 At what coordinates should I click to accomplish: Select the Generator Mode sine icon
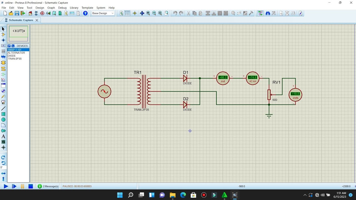3,91
